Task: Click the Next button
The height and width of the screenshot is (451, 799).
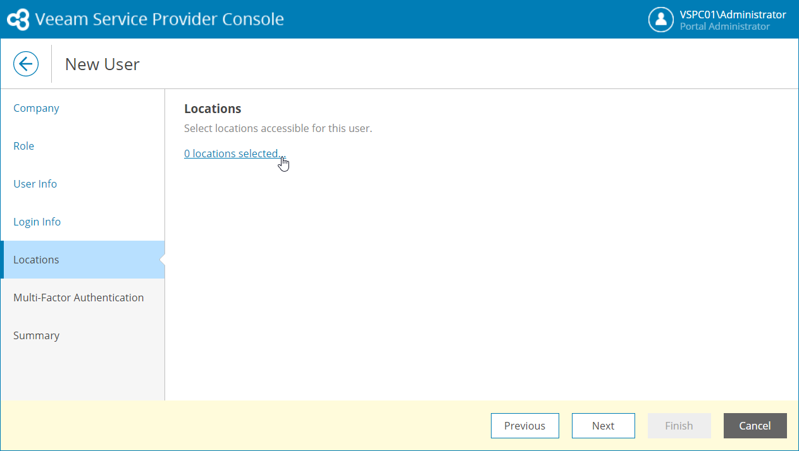Action: coord(604,426)
